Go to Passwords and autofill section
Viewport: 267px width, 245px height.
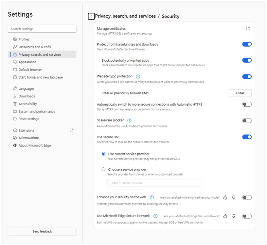point(35,47)
